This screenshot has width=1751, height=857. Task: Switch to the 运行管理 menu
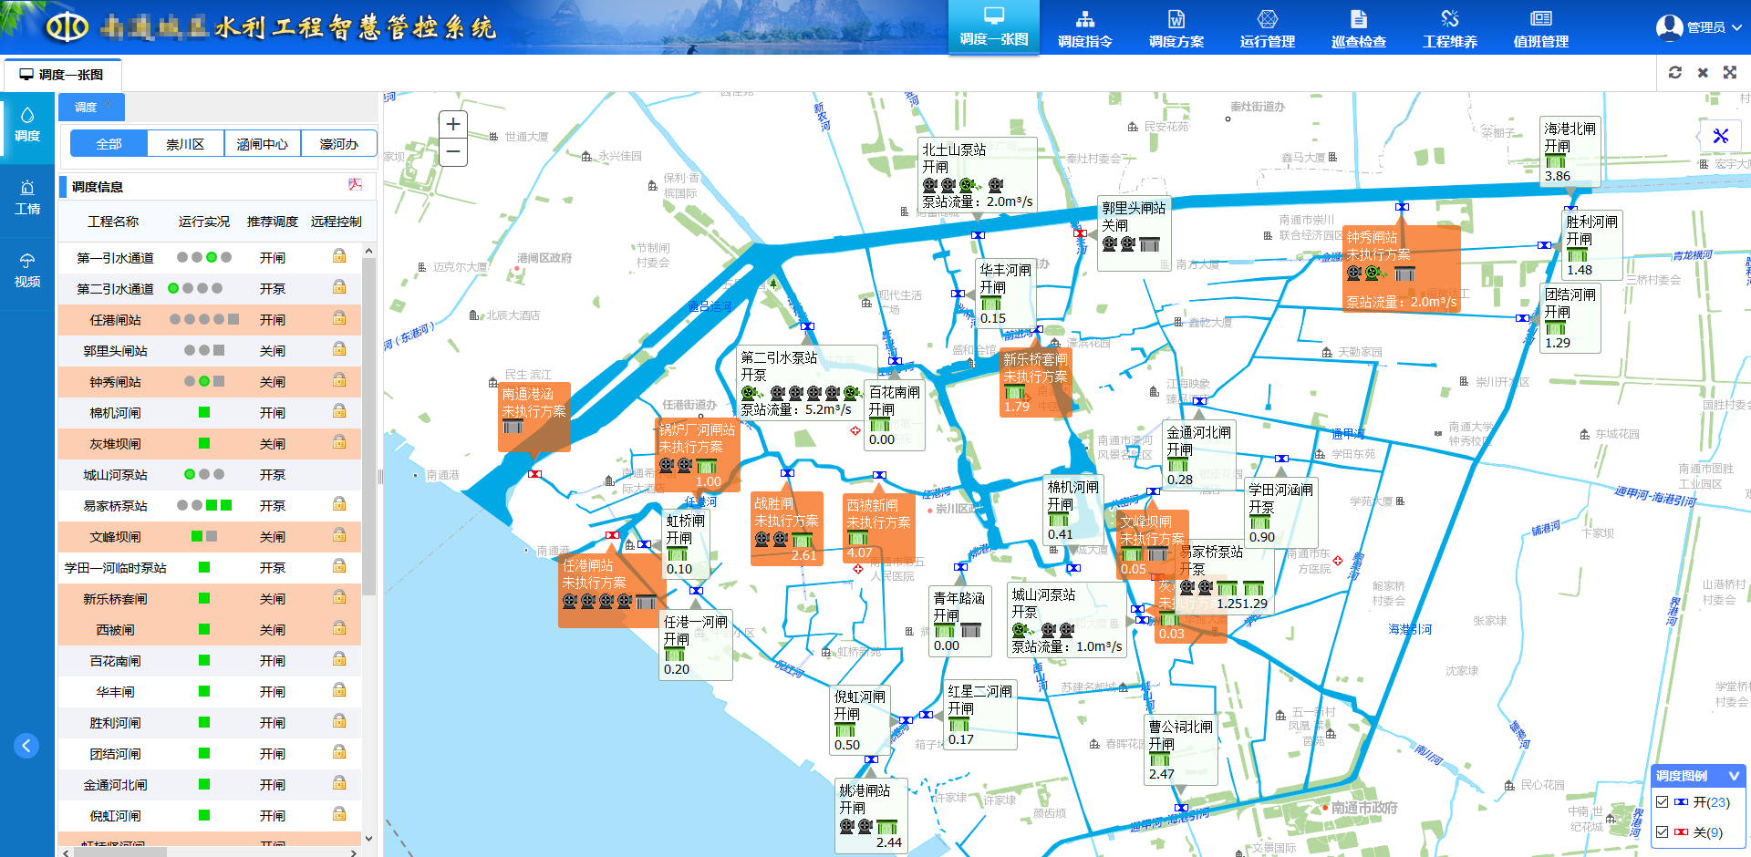click(1267, 29)
